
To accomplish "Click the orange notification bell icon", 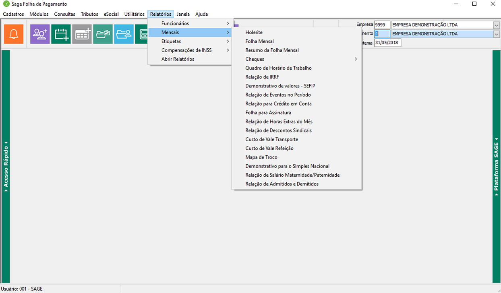I will (x=14, y=34).
